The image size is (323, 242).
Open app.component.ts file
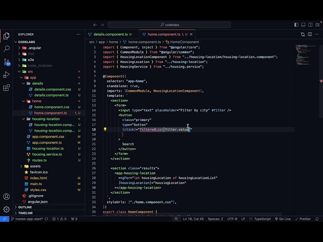[x=49, y=143]
